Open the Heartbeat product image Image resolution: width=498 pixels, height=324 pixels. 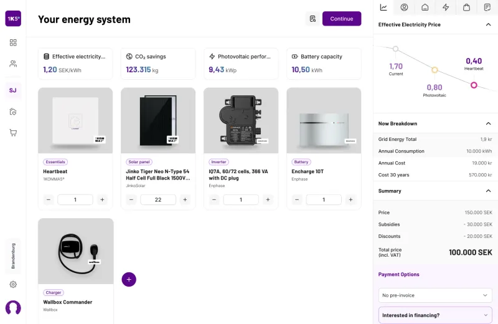coord(75,120)
